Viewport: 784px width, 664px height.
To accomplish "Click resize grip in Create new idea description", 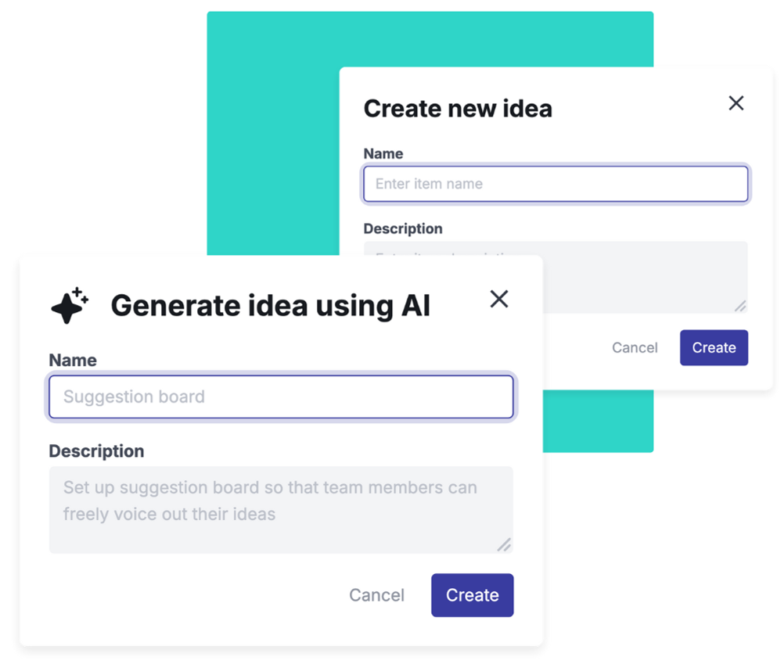I will tap(739, 306).
